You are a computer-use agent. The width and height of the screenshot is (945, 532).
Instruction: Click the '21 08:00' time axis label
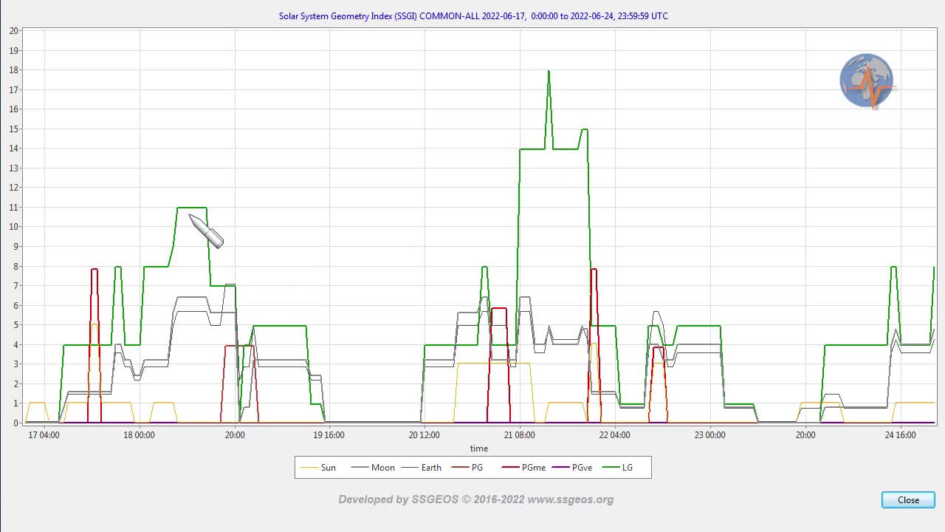tap(520, 435)
